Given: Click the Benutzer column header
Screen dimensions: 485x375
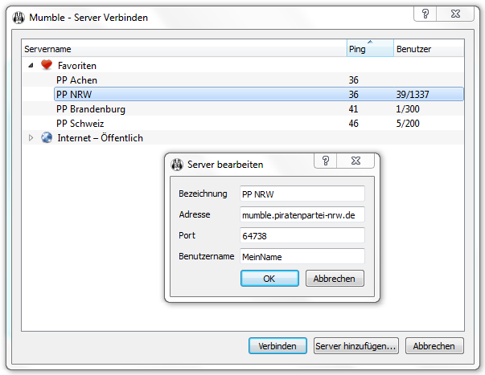Looking at the screenshot, I should click(x=428, y=49).
